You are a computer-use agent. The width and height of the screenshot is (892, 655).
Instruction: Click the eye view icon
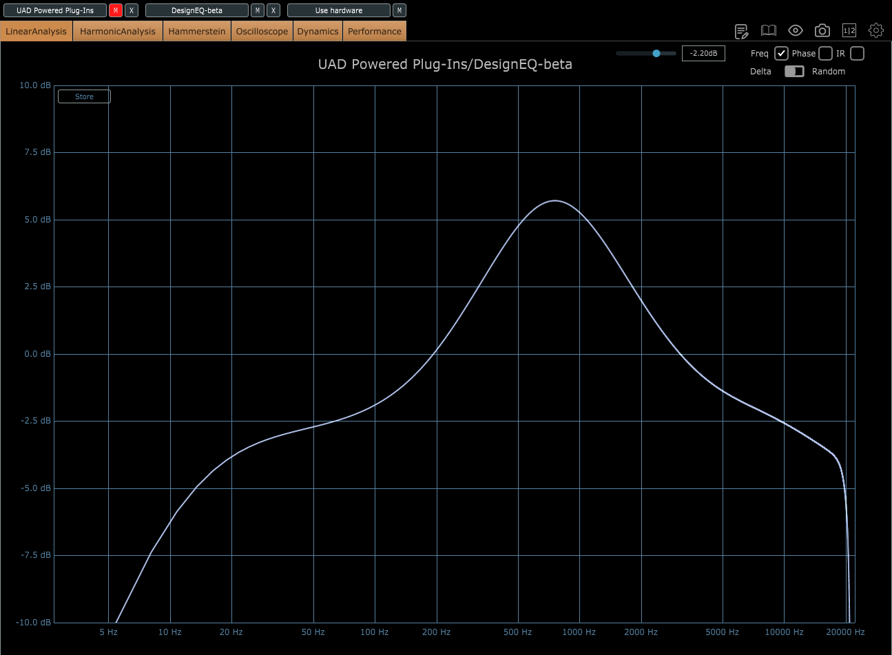796,30
